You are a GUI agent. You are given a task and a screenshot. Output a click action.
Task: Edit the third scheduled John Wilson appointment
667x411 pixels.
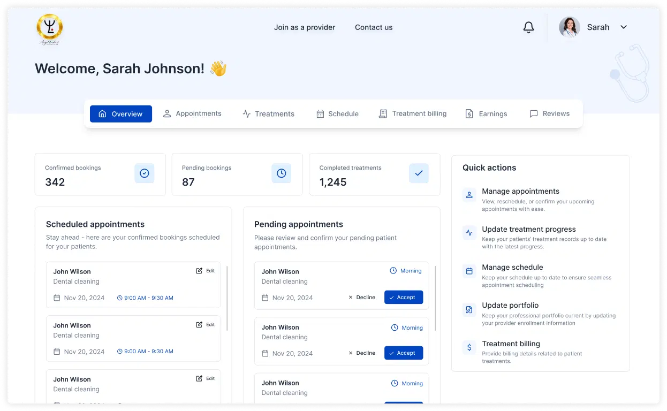pos(206,378)
